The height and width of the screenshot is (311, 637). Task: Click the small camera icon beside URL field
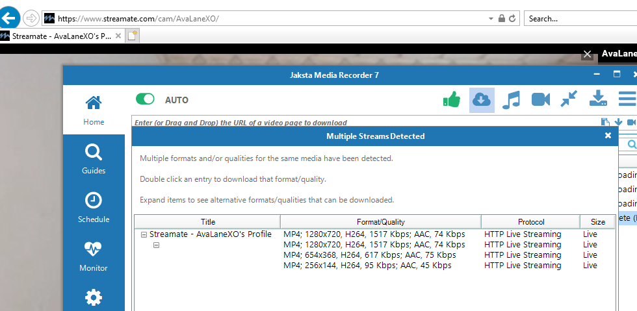(631, 122)
